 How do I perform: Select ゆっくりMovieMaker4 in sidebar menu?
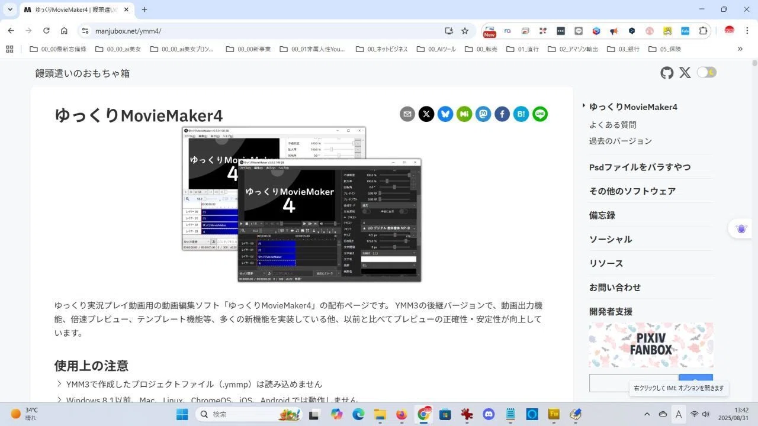coord(633,107)
